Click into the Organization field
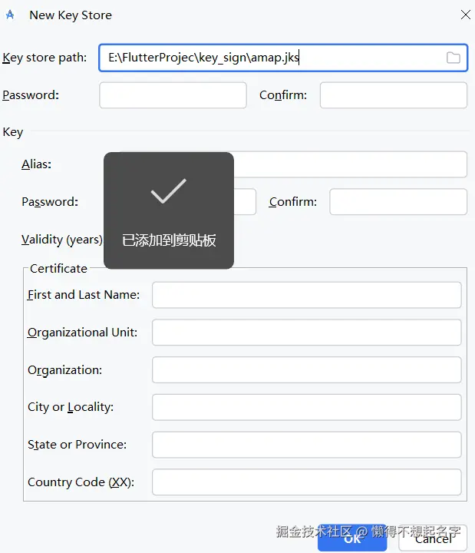Viewport: 475px width, 553px height. 306,369
